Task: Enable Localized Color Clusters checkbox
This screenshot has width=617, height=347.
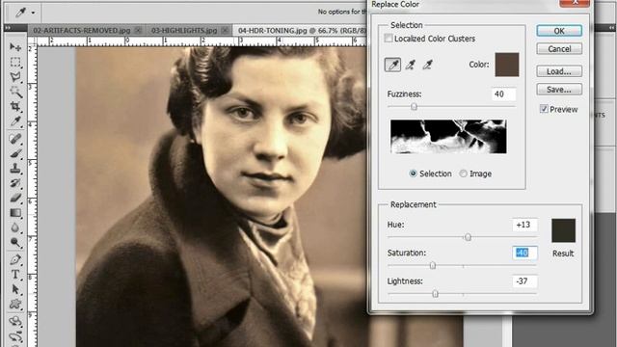Action: click(389, 39)
